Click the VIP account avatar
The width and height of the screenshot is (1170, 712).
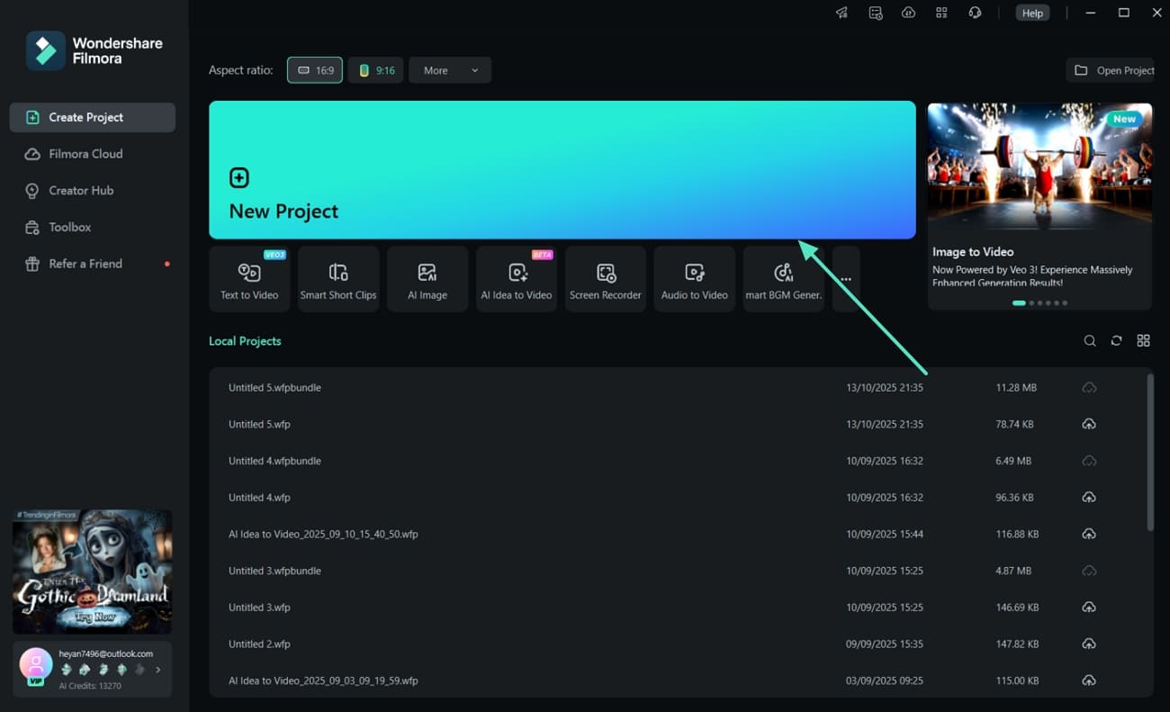point(36,664)
